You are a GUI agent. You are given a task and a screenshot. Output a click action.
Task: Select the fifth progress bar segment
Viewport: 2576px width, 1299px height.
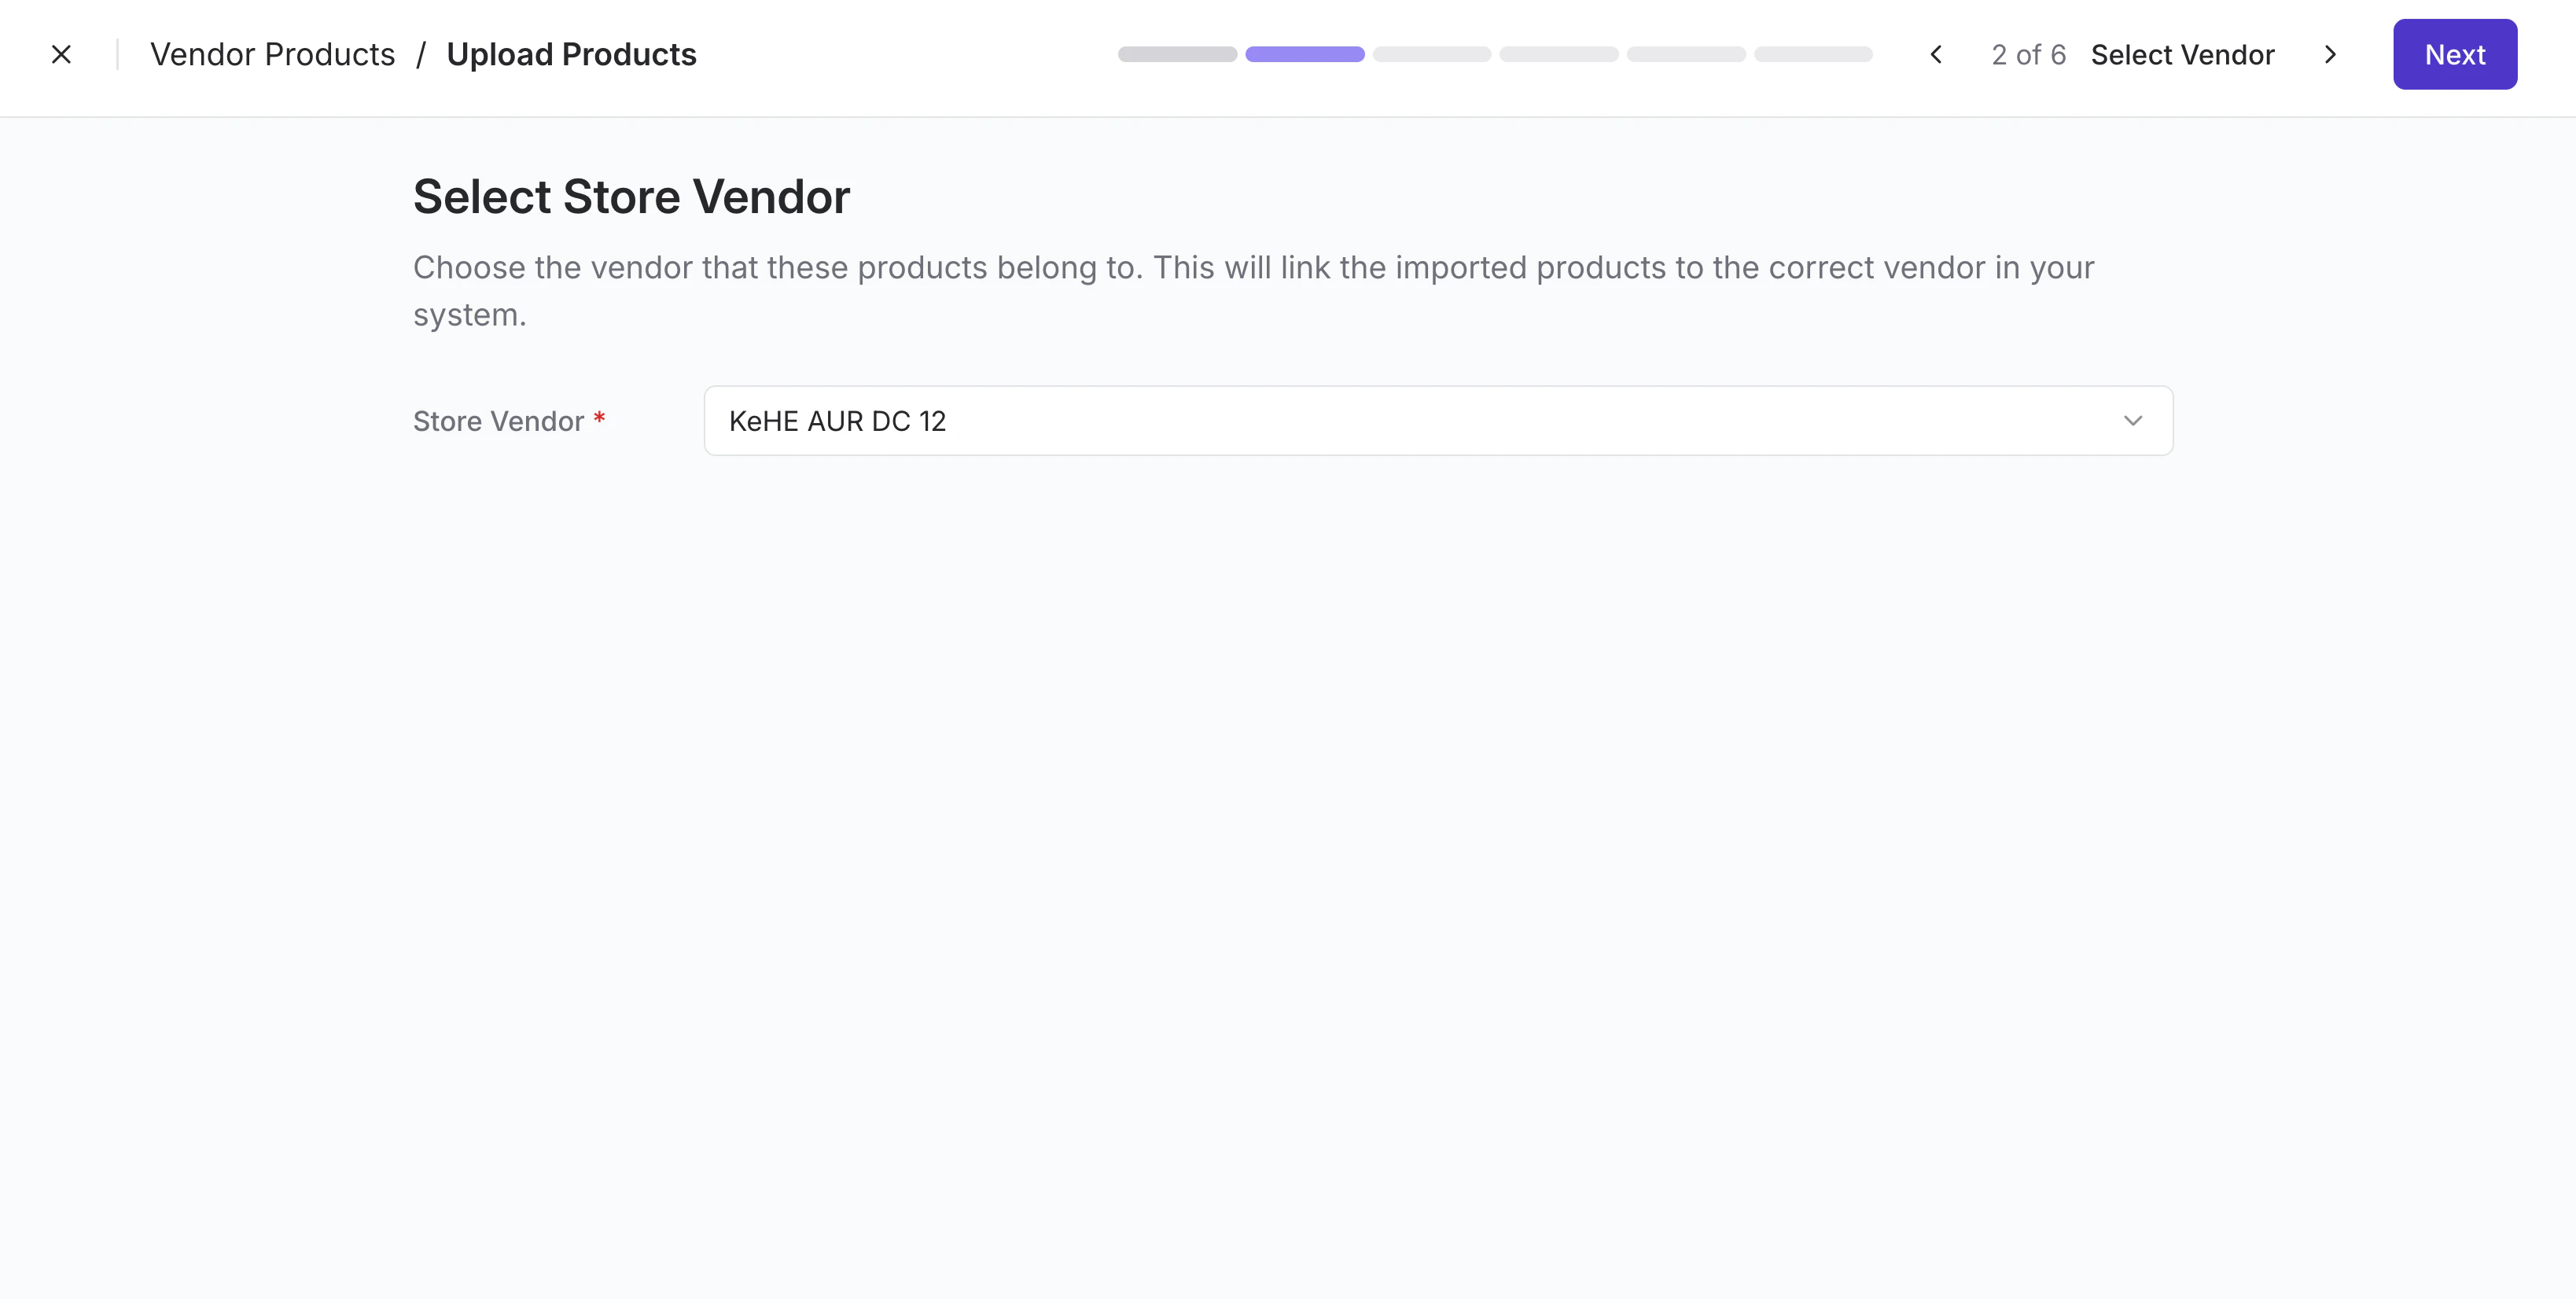pos(1686,54)
